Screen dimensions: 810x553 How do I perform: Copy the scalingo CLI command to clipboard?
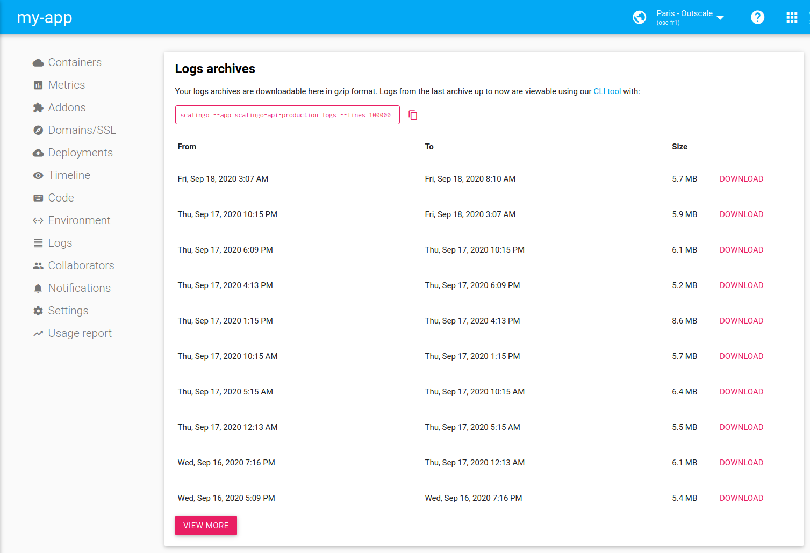pyautogui.click(x=413, y=115)
